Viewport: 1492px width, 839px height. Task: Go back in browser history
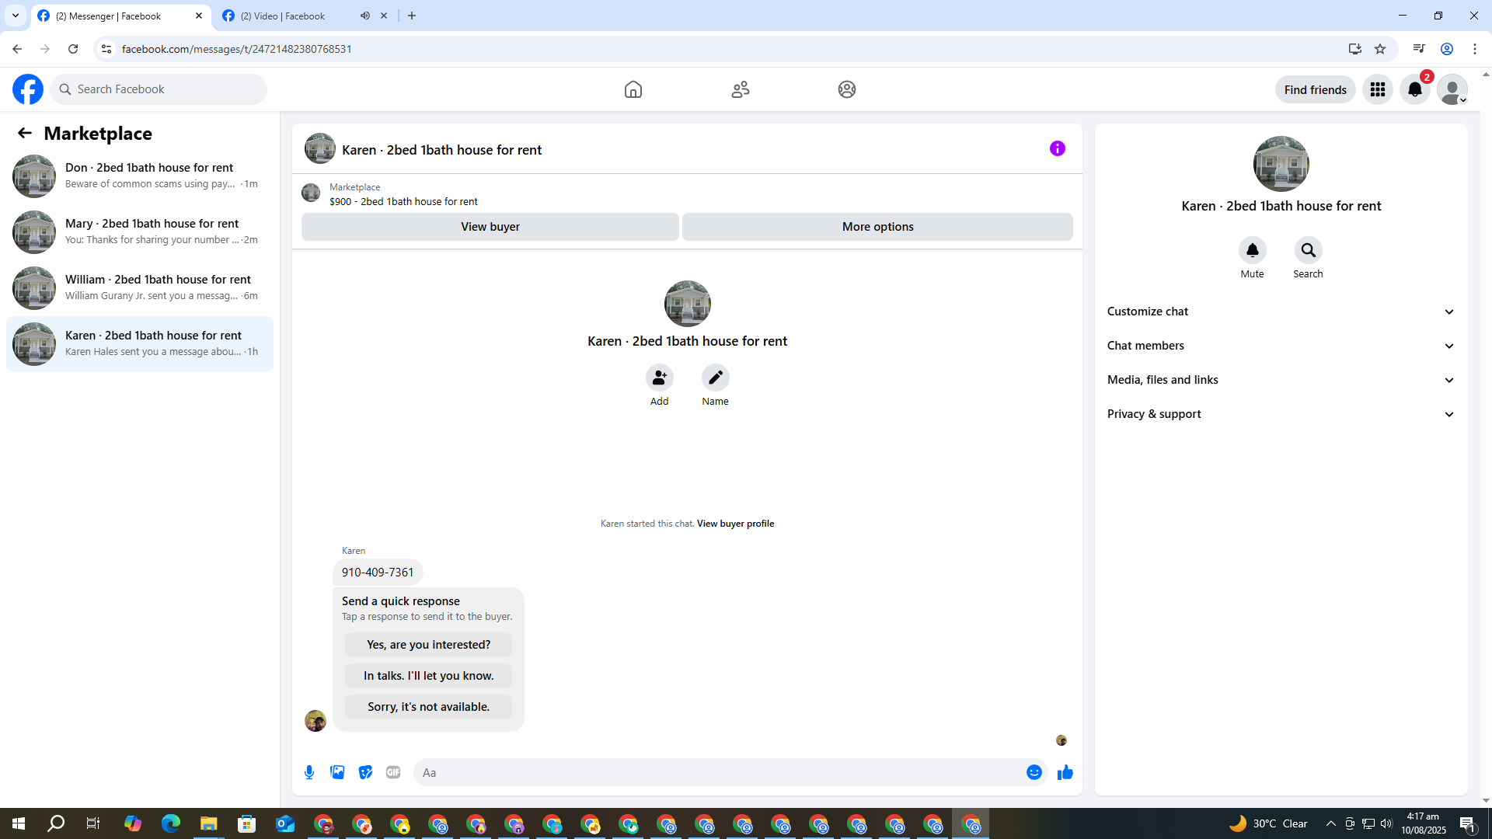tap(17, 49)
